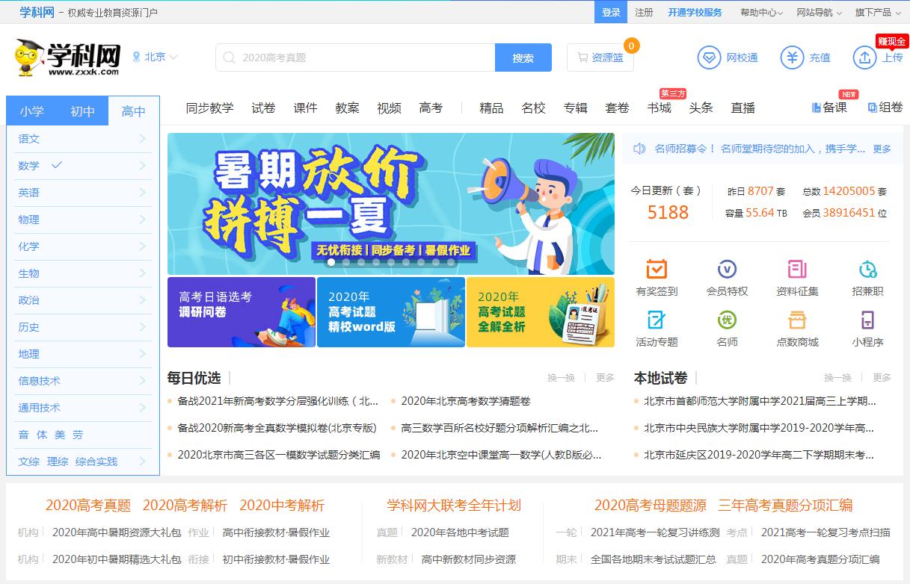Open the 高考 navigation menu item

tap(431, 108)
